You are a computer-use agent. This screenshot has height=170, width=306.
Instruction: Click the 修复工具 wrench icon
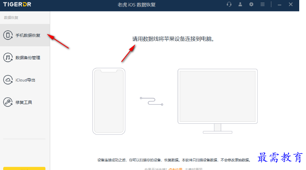(x=8, y=102)
